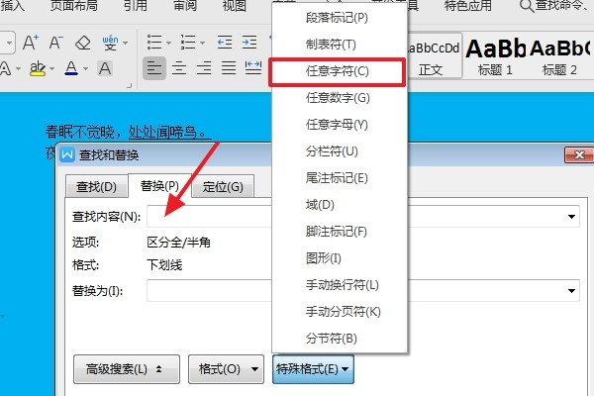
Task: Select 手动分页符(K) menu item
Action: point(339,312)
